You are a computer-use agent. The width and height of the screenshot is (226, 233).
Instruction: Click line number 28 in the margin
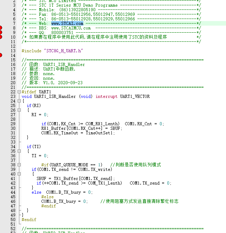click(x=13, y=119)
